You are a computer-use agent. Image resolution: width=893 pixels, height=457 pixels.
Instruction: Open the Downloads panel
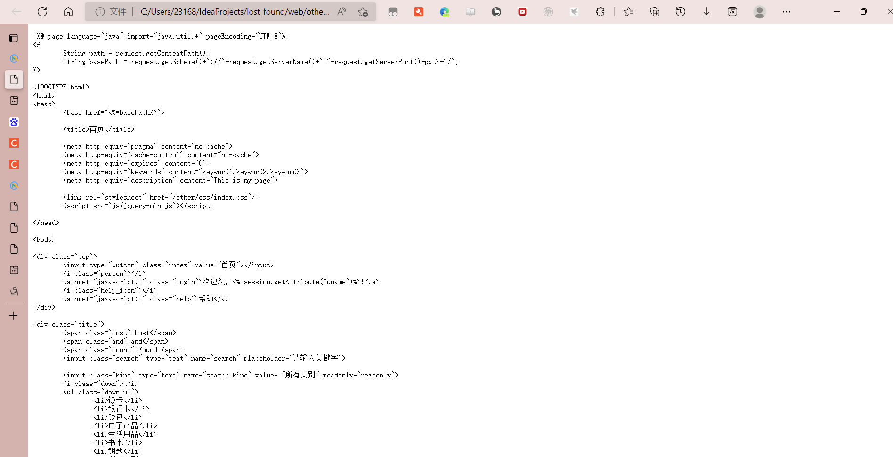click(x=706, y=12)
